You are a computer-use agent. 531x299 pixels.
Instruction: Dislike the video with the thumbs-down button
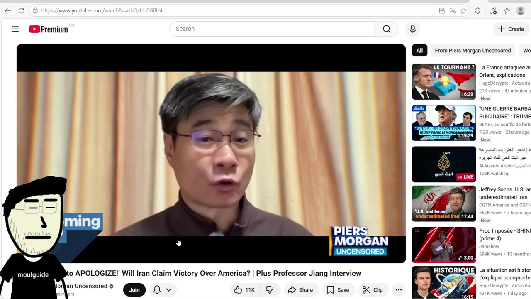270,290
